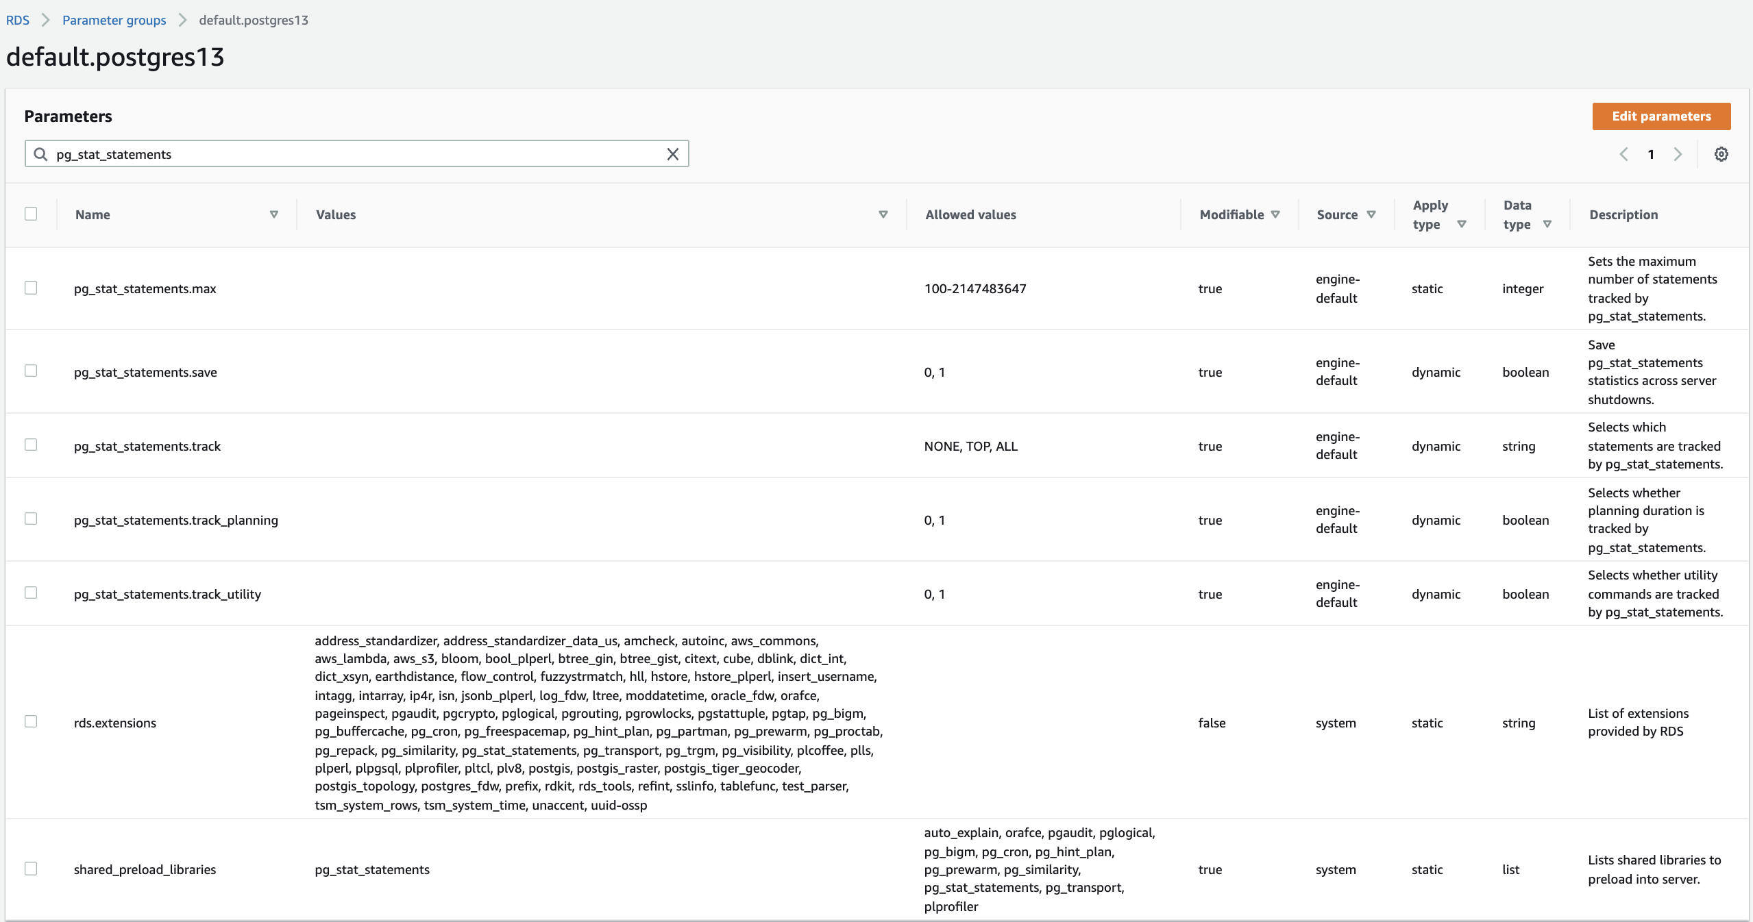Sort by Source column arrow
The image size is (1753, 922).
[x=1371, y=214]
